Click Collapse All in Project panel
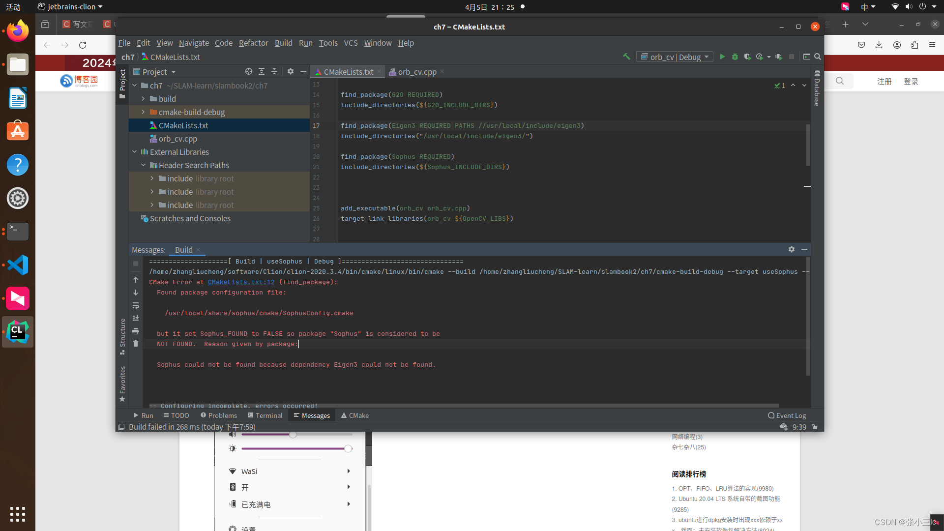 [274, 71]
